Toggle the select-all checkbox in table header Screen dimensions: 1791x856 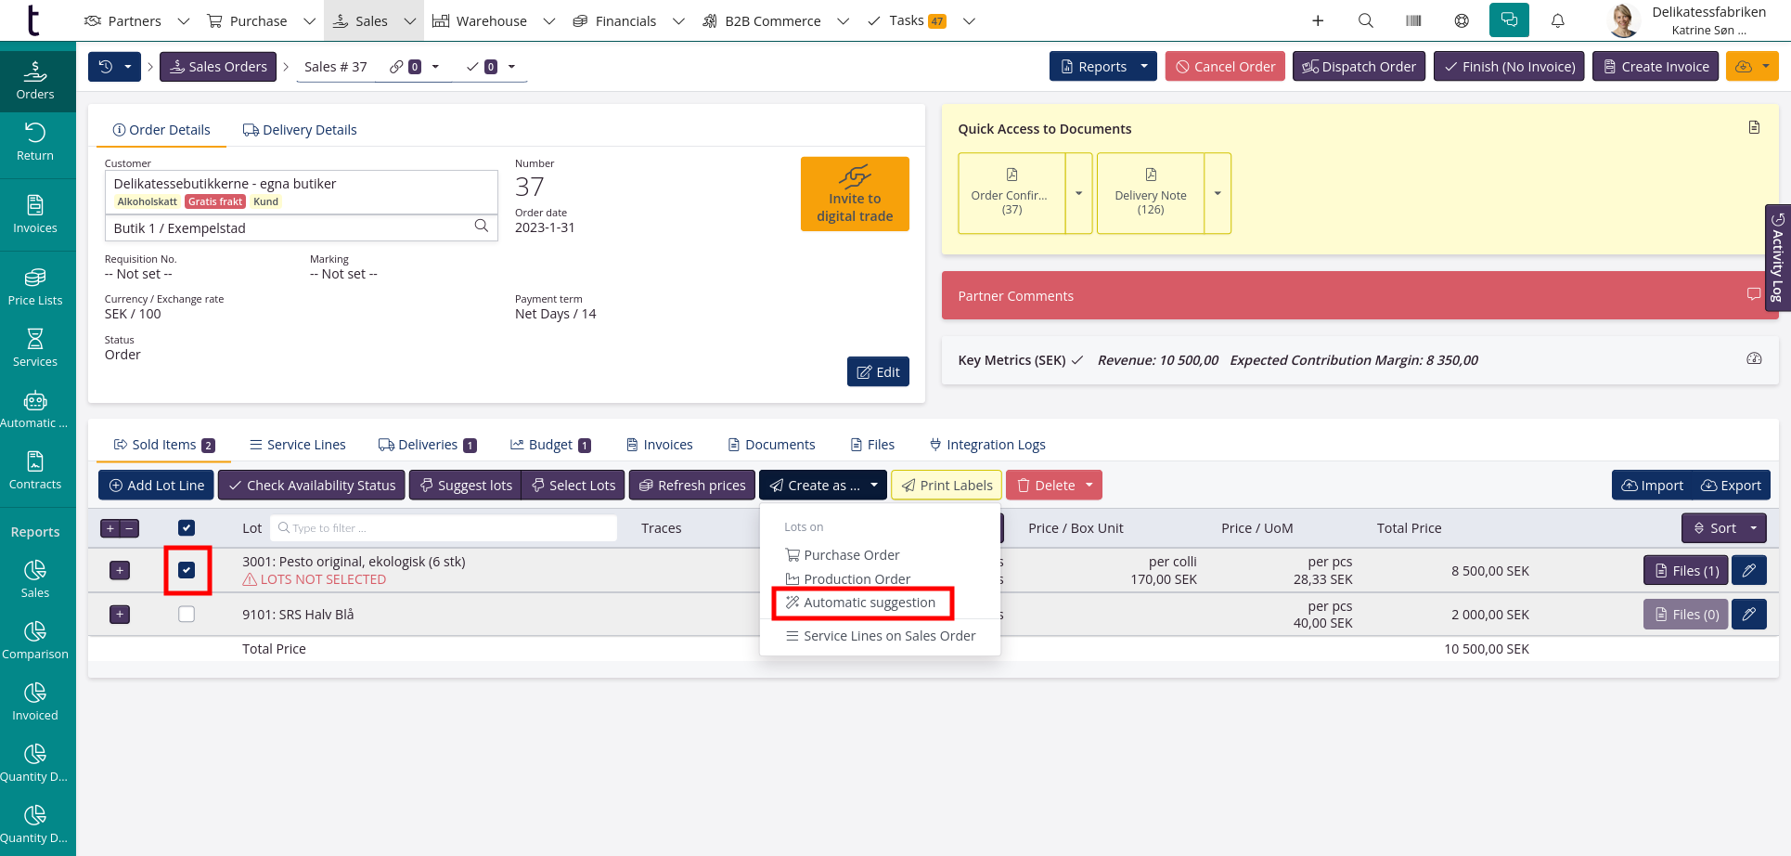[187, 528]
